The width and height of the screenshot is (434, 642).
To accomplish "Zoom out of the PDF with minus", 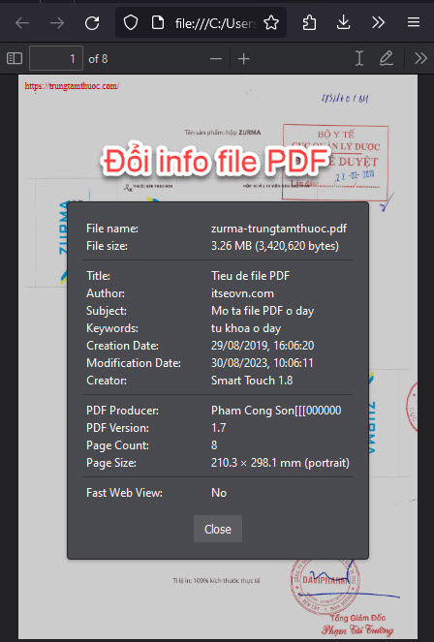I will pos(216,59).
